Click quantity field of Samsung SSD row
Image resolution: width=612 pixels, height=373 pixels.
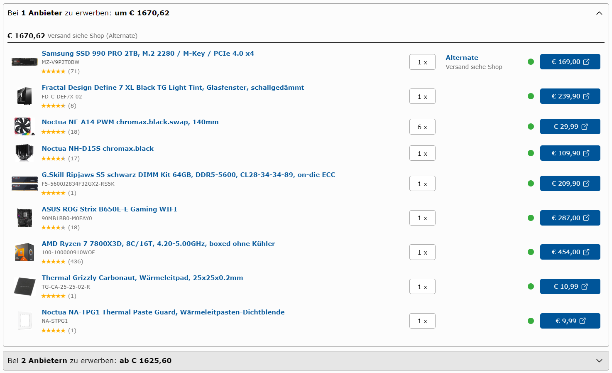[422, 62]
